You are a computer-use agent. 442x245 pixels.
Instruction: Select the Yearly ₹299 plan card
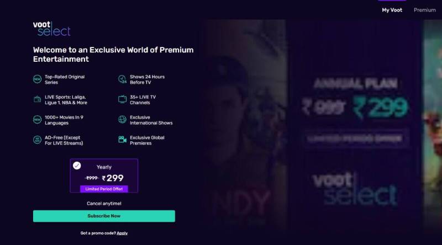(104, 175)
